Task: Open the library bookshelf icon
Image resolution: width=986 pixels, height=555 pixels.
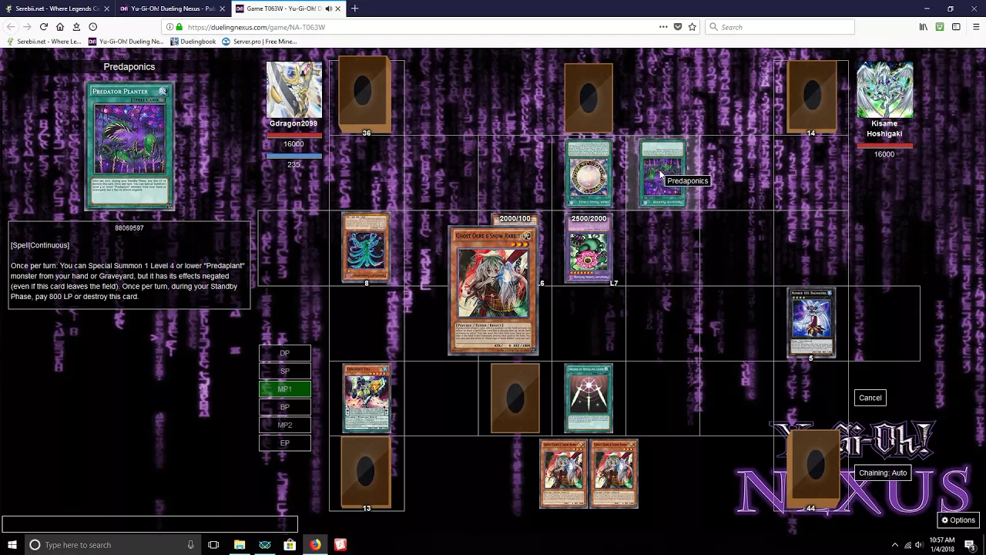Action: click(x=924, y=27)
